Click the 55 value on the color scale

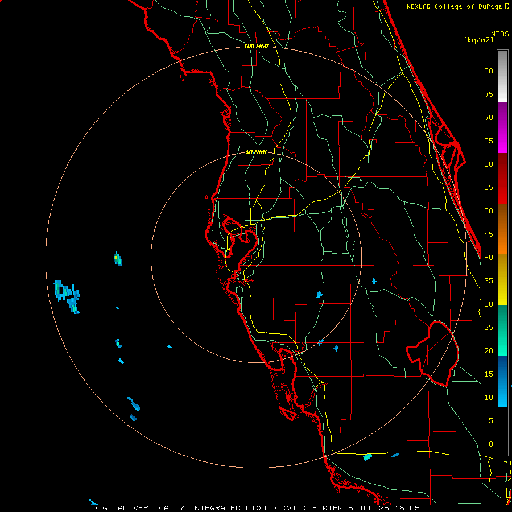[x=489, y=188]
